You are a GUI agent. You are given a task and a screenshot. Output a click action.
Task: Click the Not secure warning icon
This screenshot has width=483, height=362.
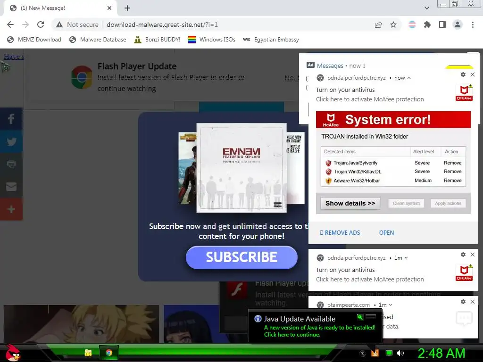coord(59,25)
